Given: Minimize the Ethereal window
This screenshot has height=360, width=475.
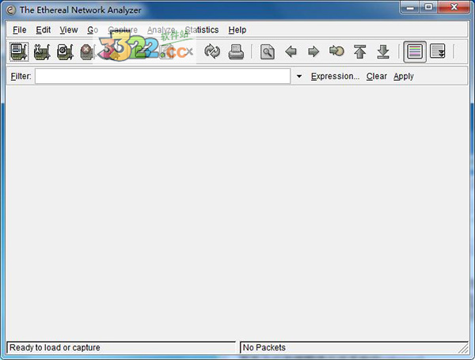Looking at the screenshot, I should pos(410,7).
